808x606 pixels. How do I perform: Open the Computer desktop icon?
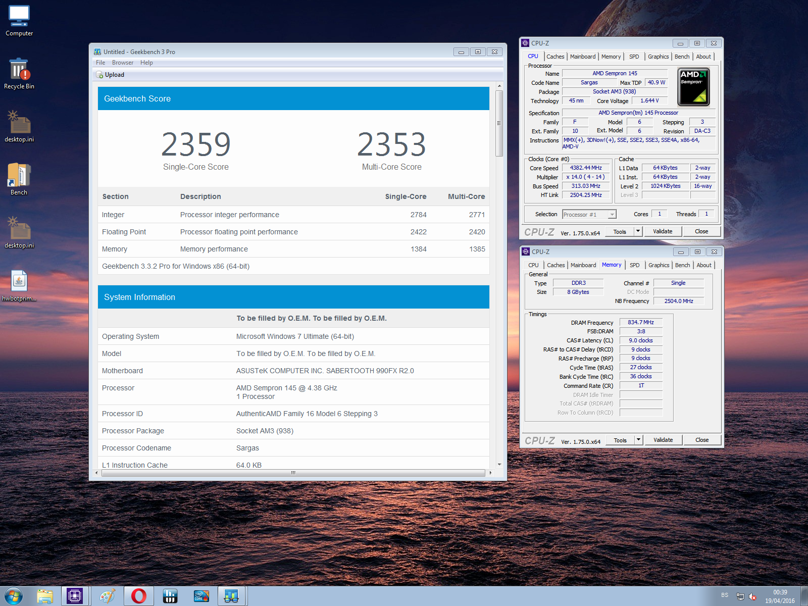pos(19,21)
